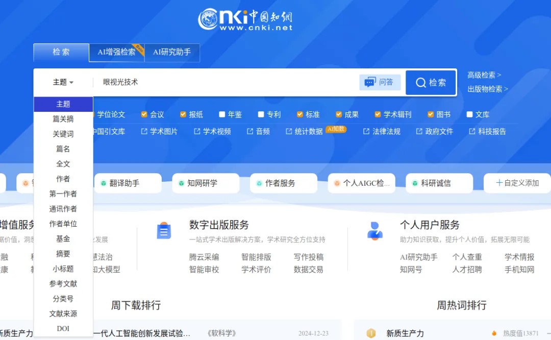Click the search input containing 眼视光技术

point(224,82)
